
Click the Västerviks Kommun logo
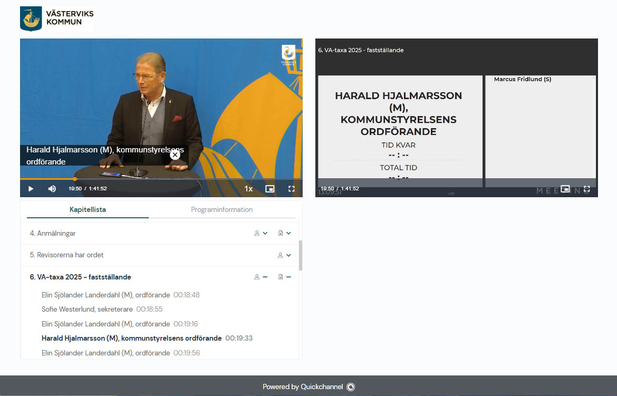tap(57, 19)
